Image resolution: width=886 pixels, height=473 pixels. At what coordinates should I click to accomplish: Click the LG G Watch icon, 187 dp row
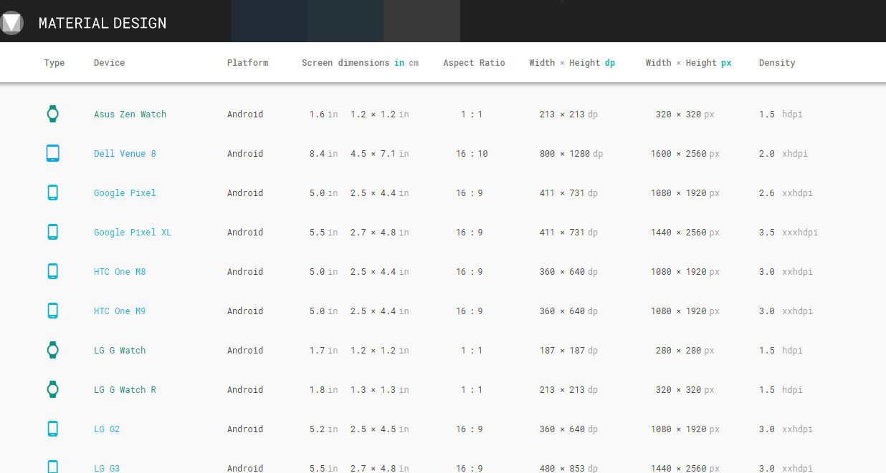tap(52, 350)
